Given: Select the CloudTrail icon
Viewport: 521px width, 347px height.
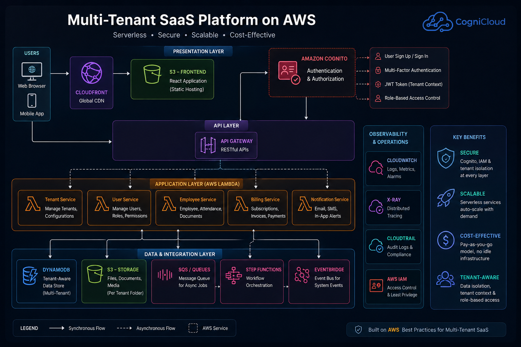Looking at the screenshot, I should click(x=376, y=246).
